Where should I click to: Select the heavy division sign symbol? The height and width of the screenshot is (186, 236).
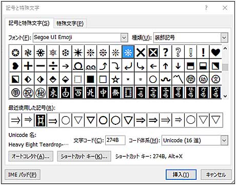[53, 66]
